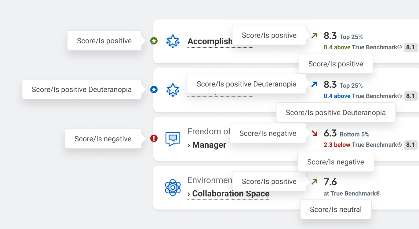Click the speech bubble Freedom of Opinion icon
The image size is (419, 229).
tap(173, 139)
